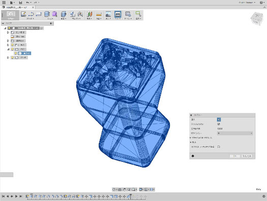Open the Sketch dropdown menu
Viewport: 267px width, 201px height.
[x=31, y=18]
